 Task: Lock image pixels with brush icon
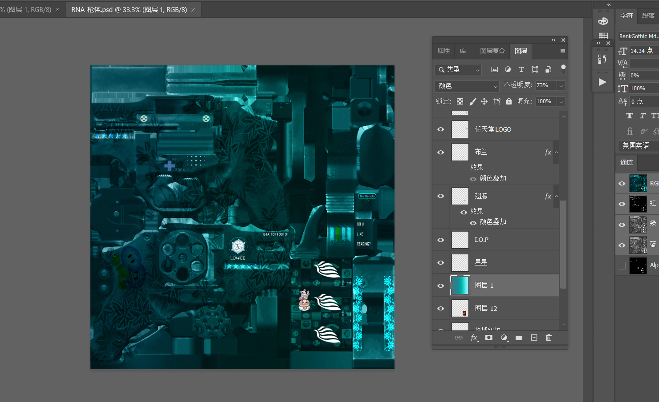pos(472,101)
